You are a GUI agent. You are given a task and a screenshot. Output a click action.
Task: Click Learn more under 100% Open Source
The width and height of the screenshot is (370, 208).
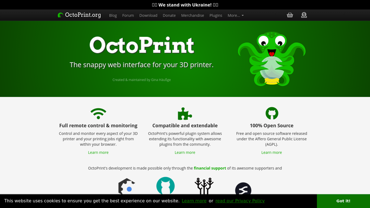pos(271,152)
